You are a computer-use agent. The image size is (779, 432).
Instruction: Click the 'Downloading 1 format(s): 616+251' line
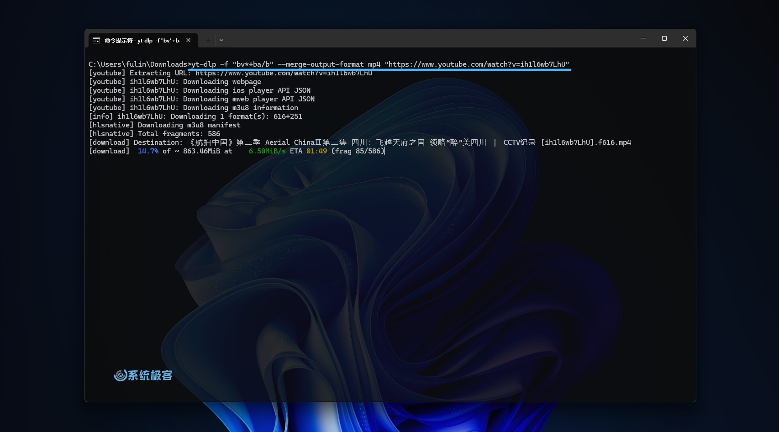click(x=195, y=116)
